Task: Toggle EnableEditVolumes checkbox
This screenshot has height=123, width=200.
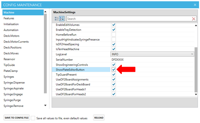Action: [114, 25]
